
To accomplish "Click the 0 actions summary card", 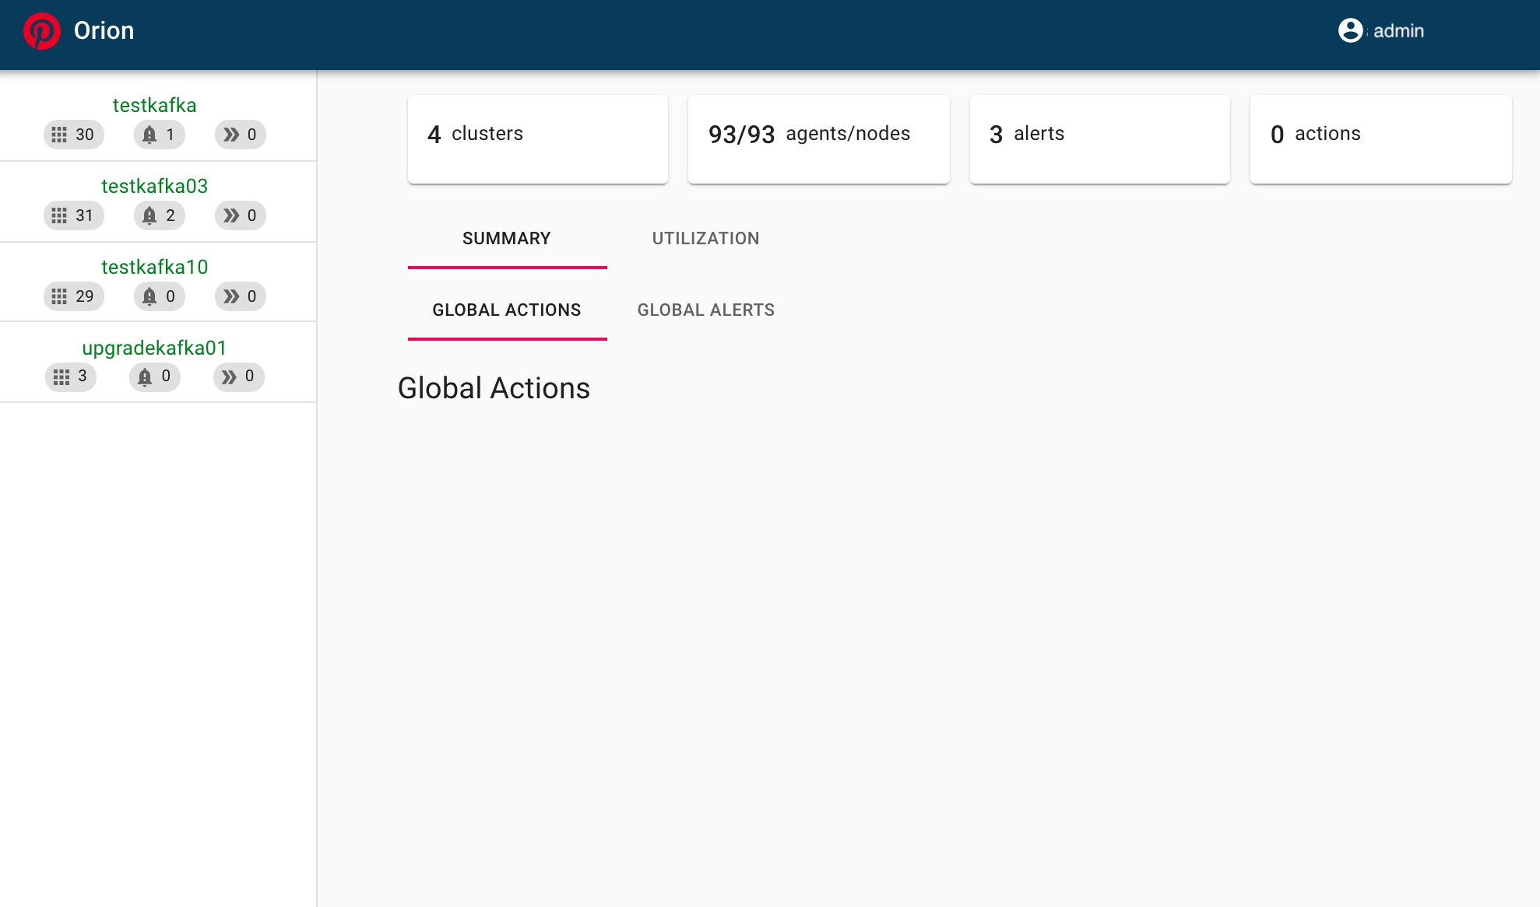I will tap(1381, 139).
